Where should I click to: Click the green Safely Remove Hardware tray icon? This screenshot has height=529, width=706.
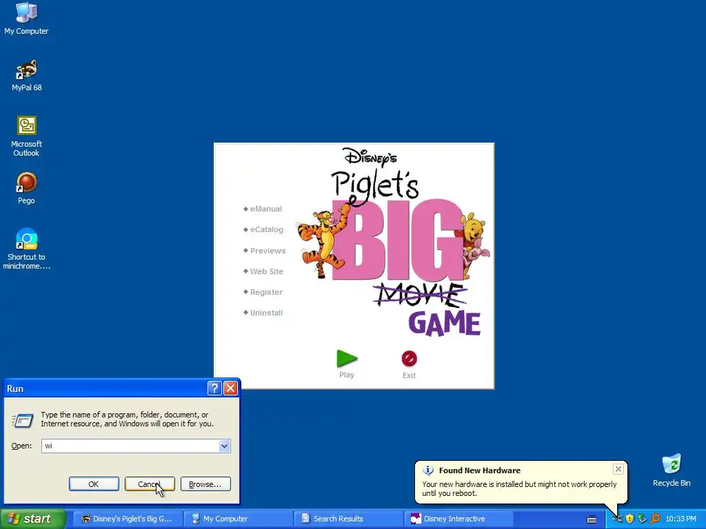(x=643, y=519)
